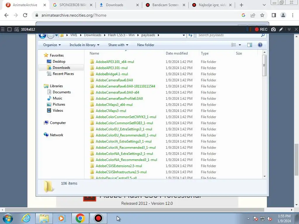299x224 pixels.
Task: Close the AnimateArchive tab
Action: [45, 5]
